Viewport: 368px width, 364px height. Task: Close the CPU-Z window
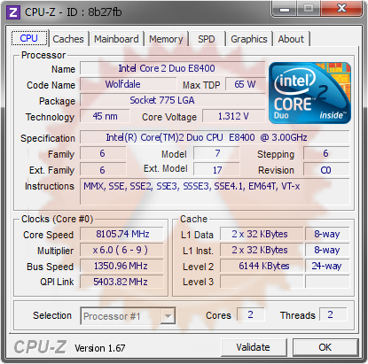coord(341,9)
